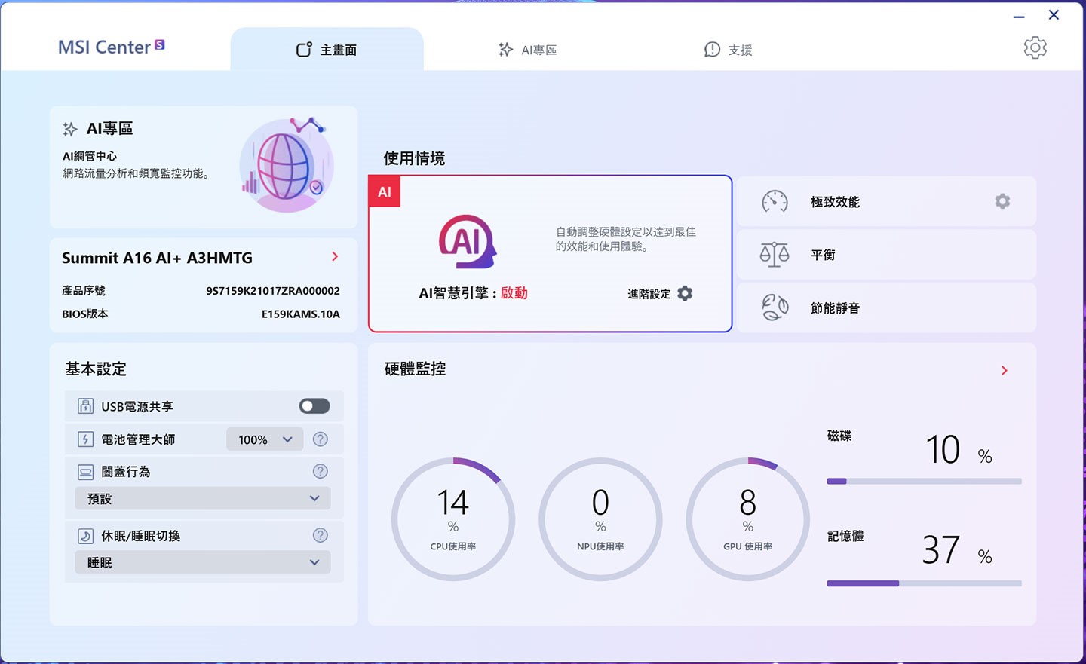This screenshot has width=1086, height=664.
Task: Click the 基本設定 heading
Action: pos(96,369)
